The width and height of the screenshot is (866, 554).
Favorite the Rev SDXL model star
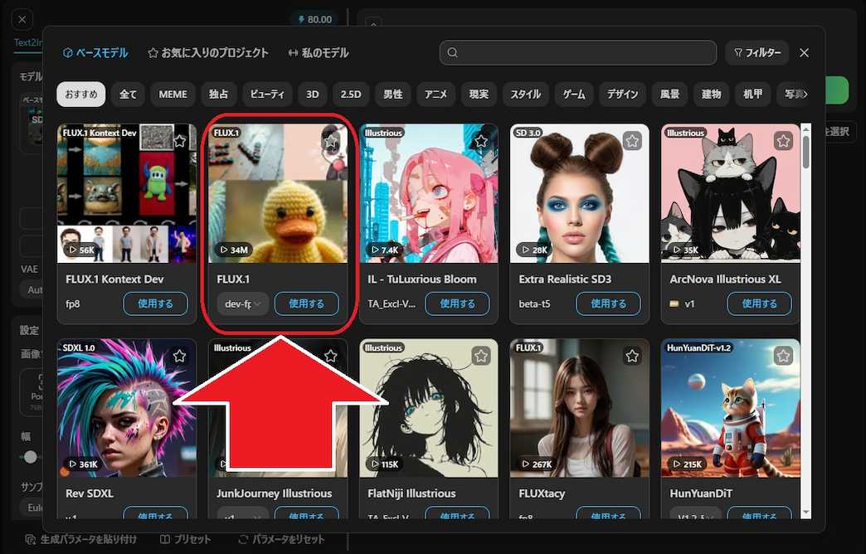pos(179,356)
